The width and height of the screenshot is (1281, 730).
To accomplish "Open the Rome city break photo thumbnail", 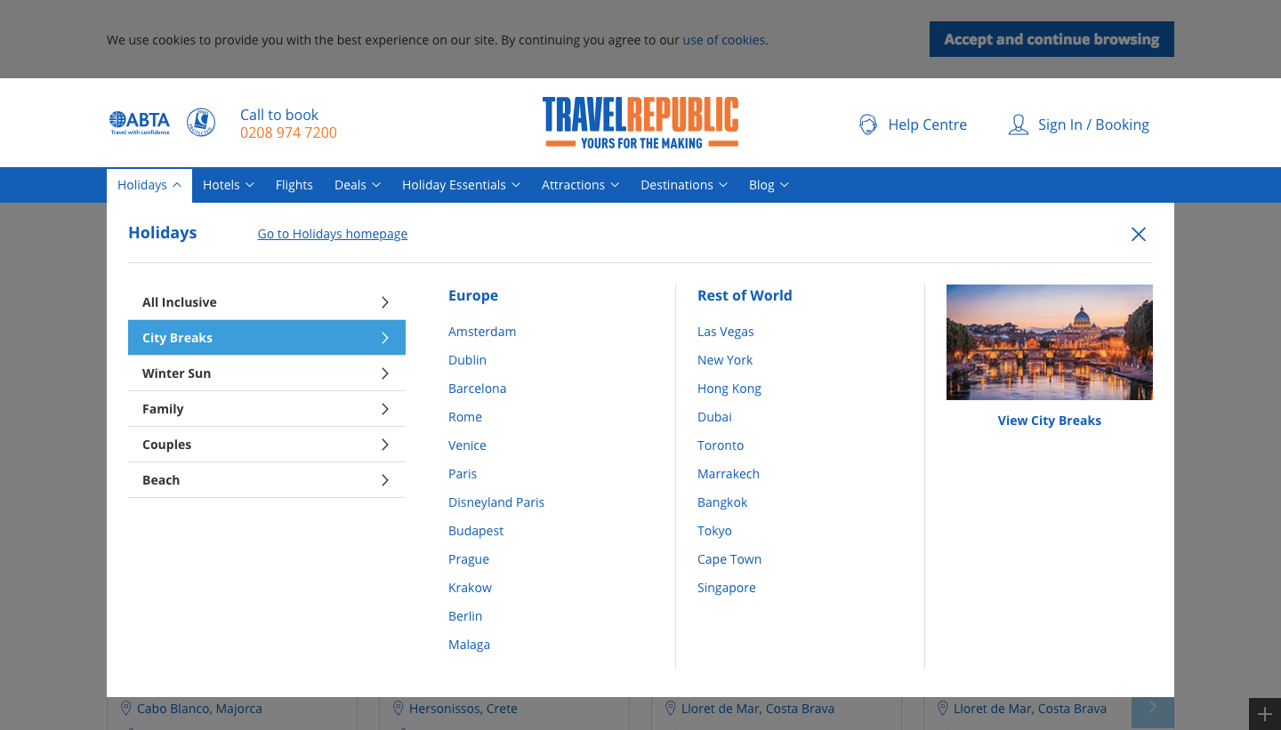I will click(x=1050, y=342).
